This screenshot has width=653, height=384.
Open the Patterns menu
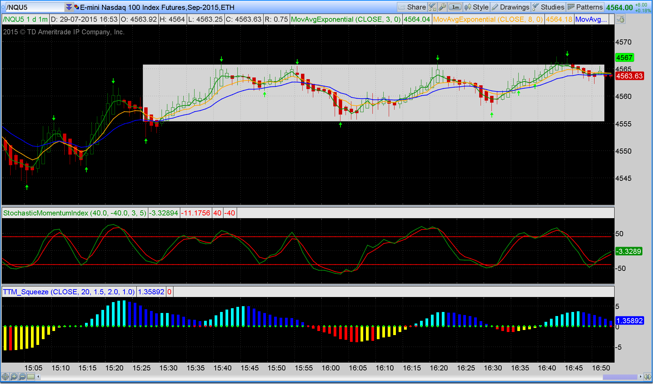pos(585,7)
